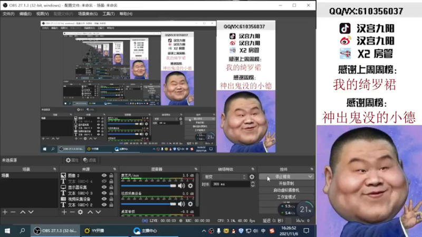Open the 场景集合(S) menu

click(88, 14)
